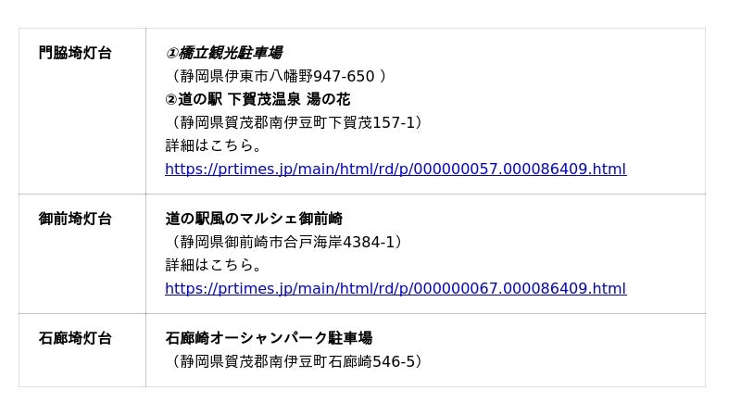Image resolution: width=741 pixels, height=415 pixels.
Task: Click the 南伊豆町石廊崎 address line
Action: pos(296,362)
